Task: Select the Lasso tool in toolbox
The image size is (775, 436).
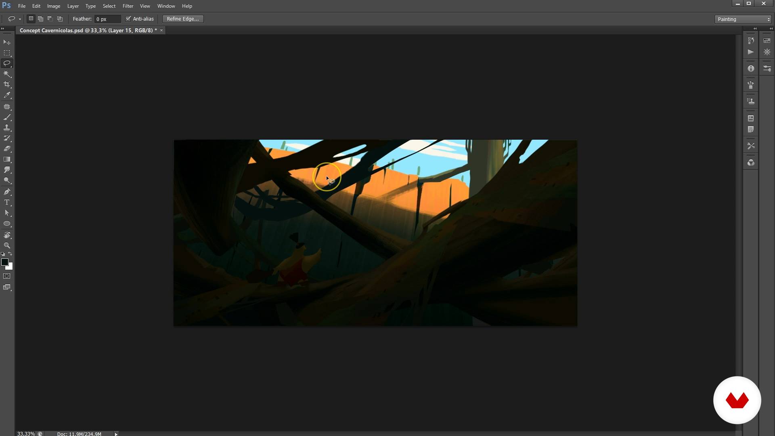Action: (7, 63)
